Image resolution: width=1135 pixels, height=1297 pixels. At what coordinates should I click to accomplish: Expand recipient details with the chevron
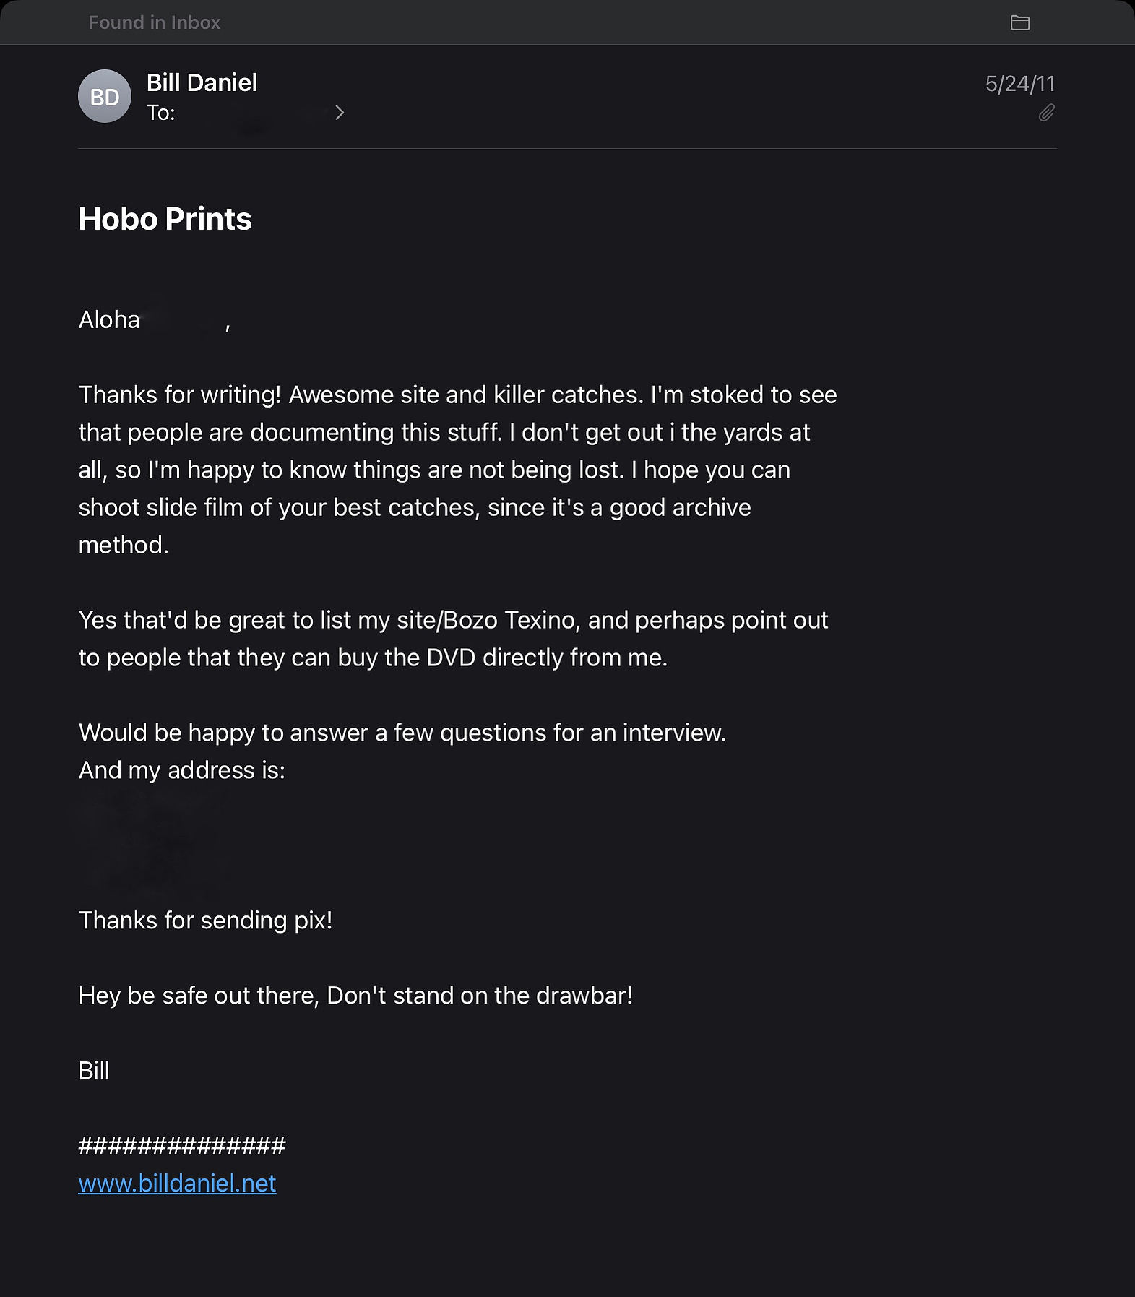[x=339, y=113]
